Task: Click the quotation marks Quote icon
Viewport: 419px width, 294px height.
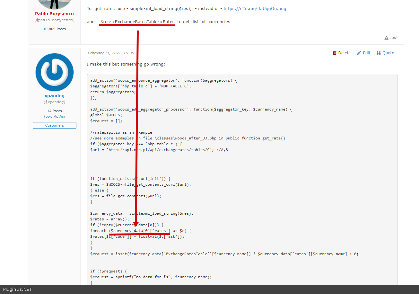Action: [x=379, y=53]
